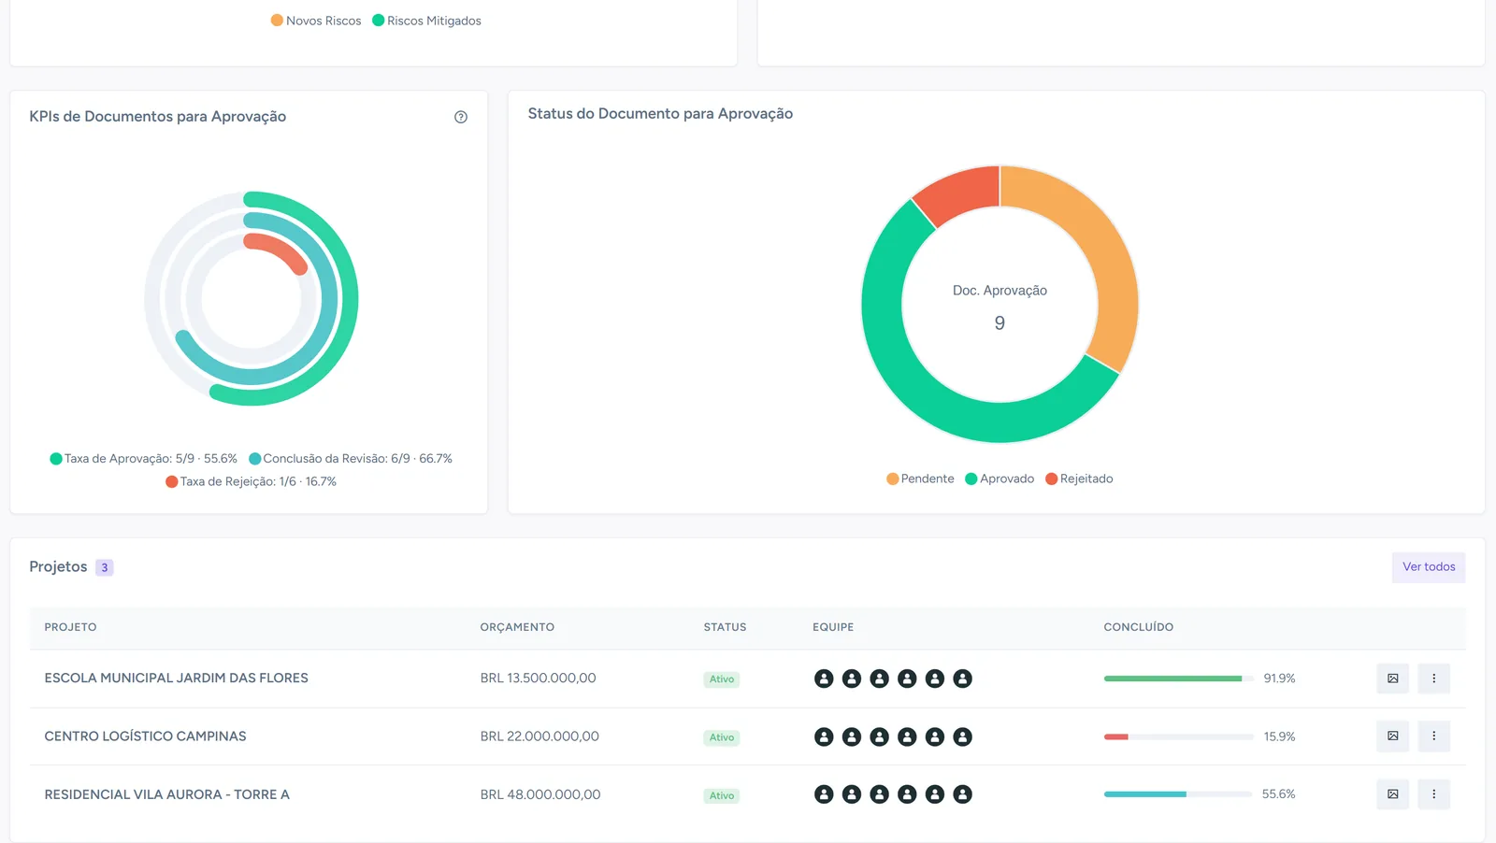Open ESCOLA MUNICIPAL JARDIM DAS FLORES project
This screenshot has height=843, width=1496.
tap(177, 679)
